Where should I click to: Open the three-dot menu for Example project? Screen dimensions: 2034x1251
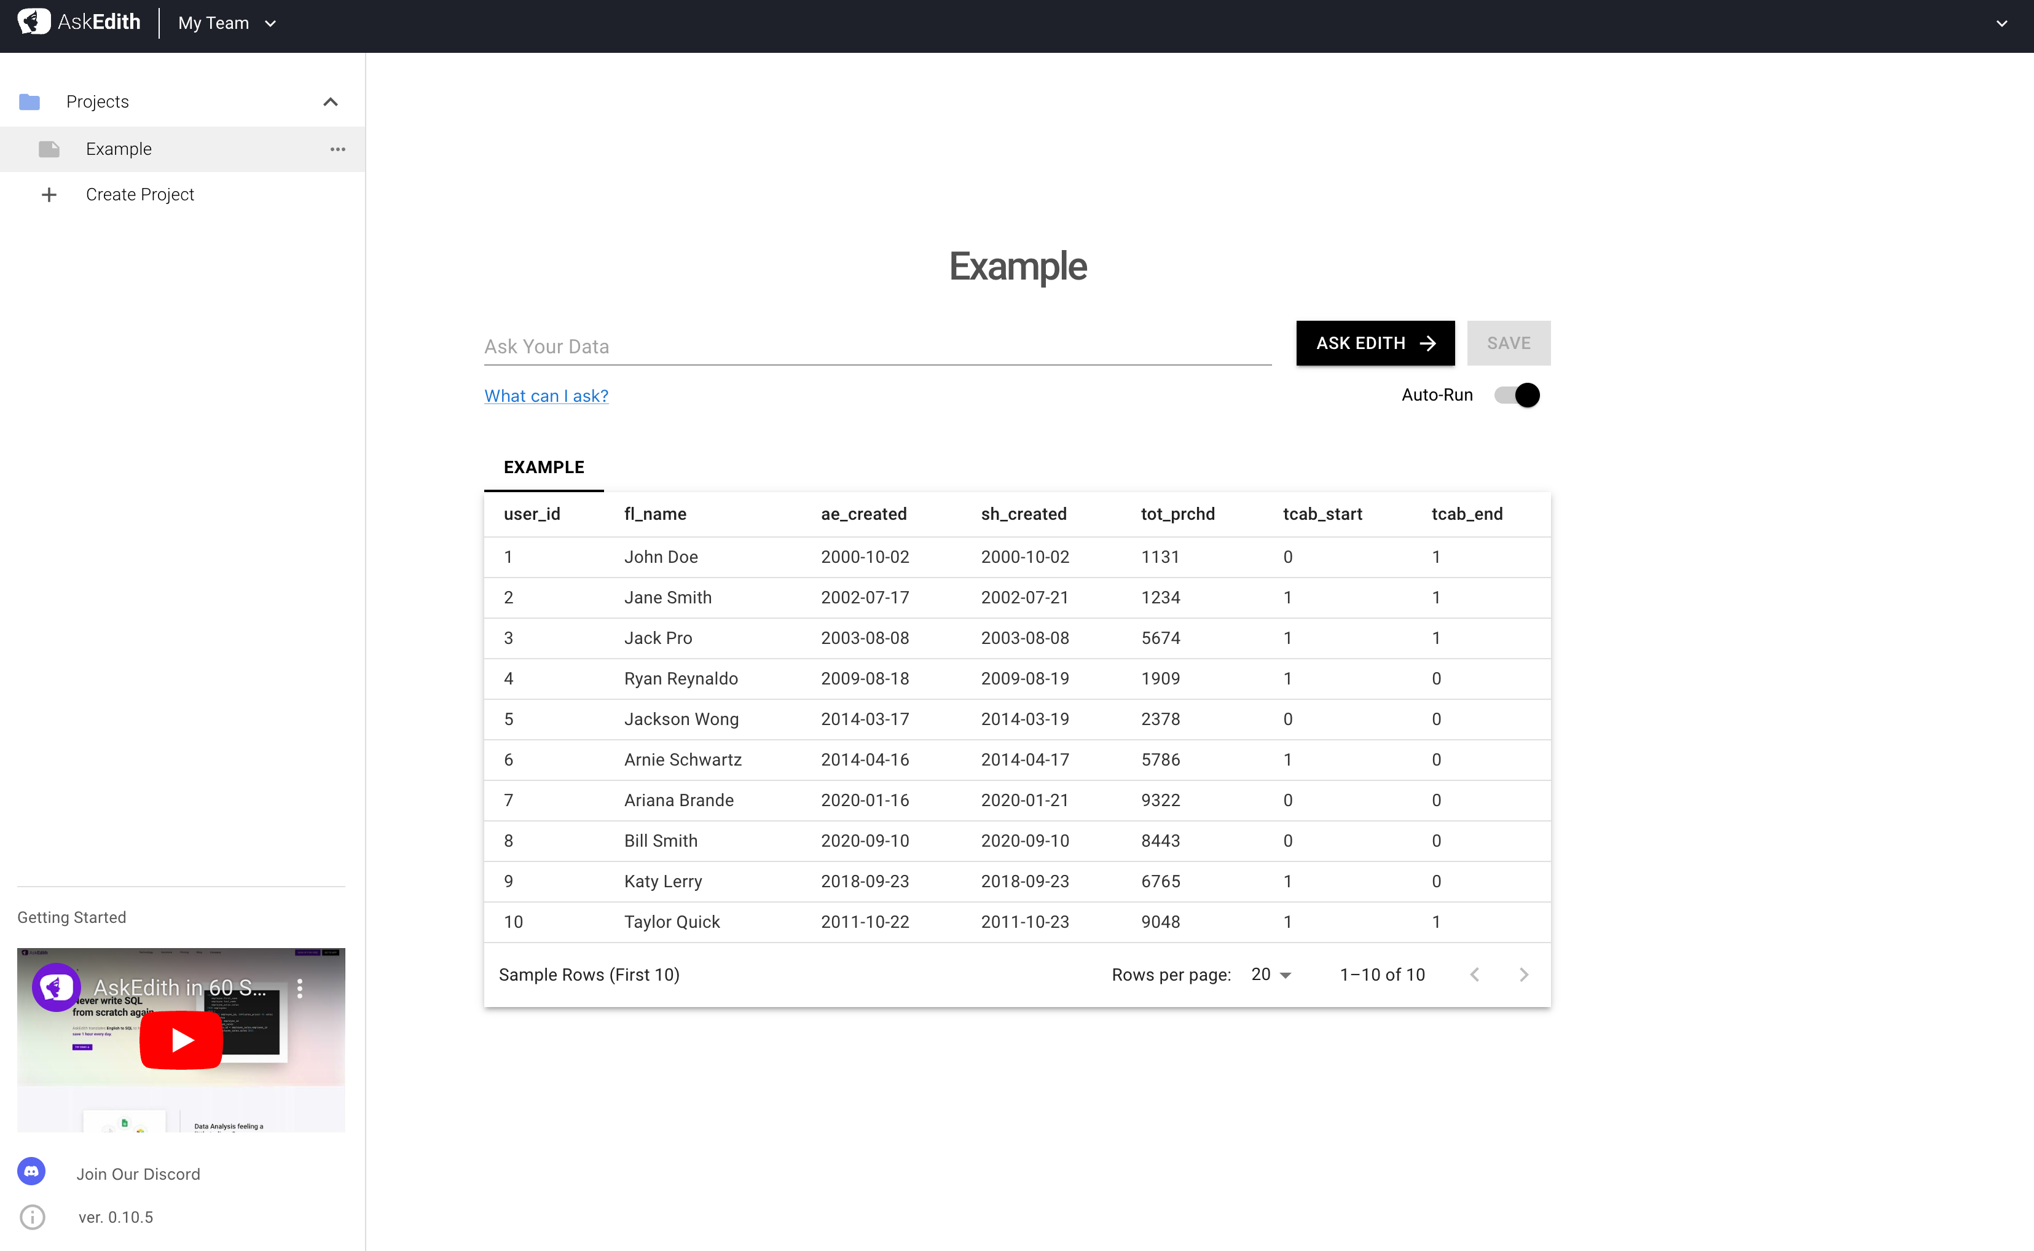point(337,149)
